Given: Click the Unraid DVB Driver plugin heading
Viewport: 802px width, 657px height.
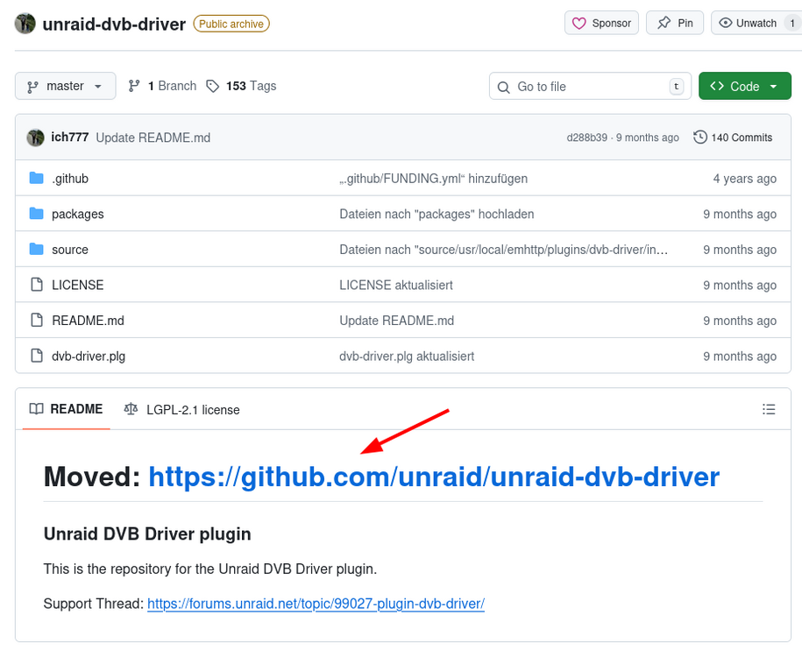Looking at the screenshot, I should [x=147, y=533].
